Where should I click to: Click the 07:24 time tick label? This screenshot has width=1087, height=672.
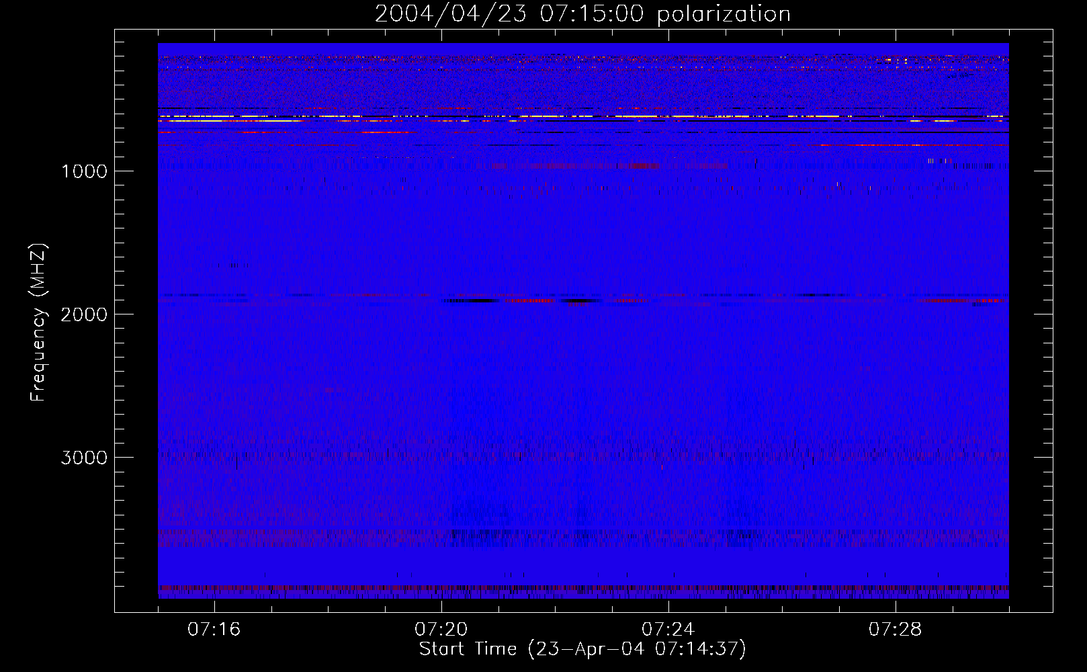(x=668, y=630)
